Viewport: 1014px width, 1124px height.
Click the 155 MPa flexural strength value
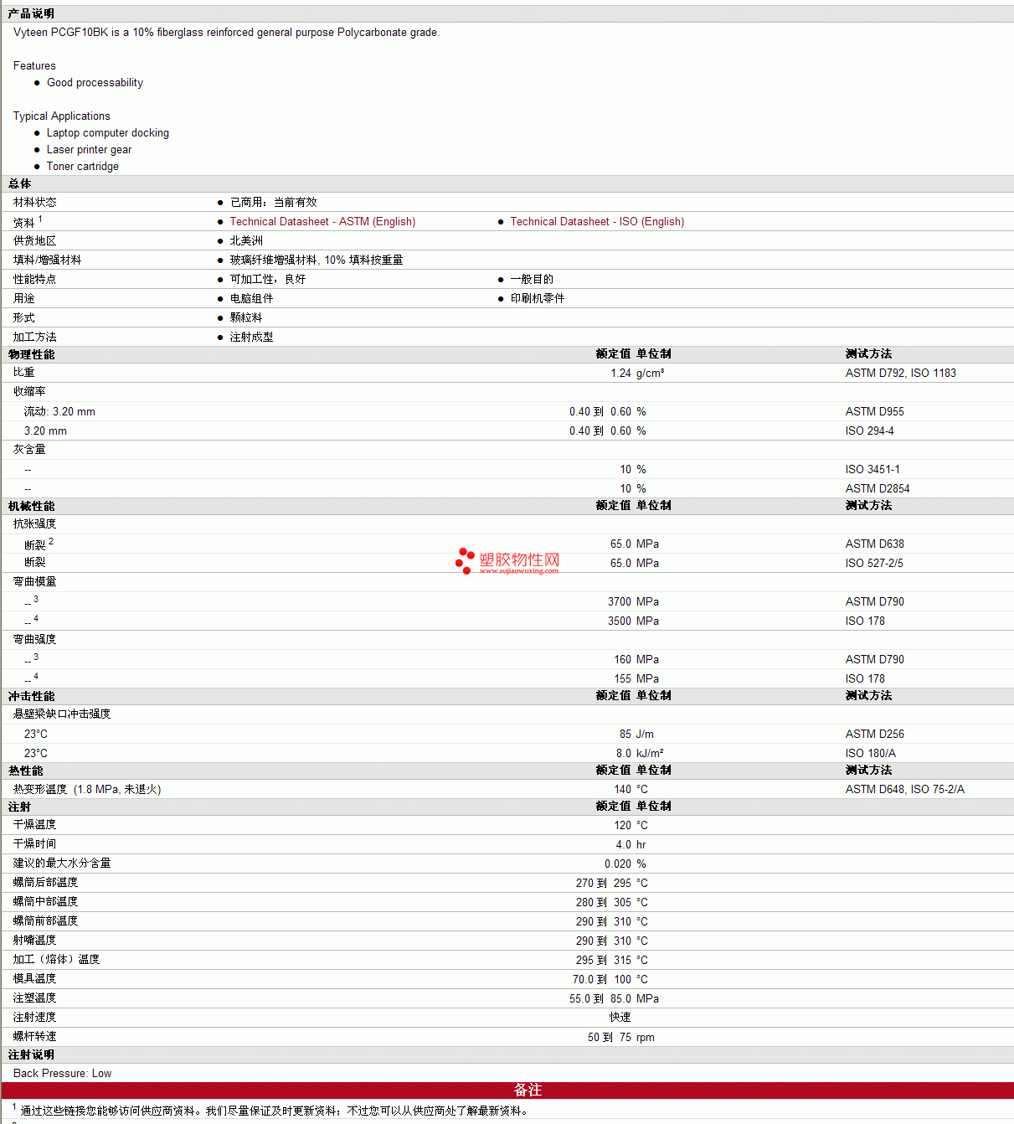(x=636, y=679)
